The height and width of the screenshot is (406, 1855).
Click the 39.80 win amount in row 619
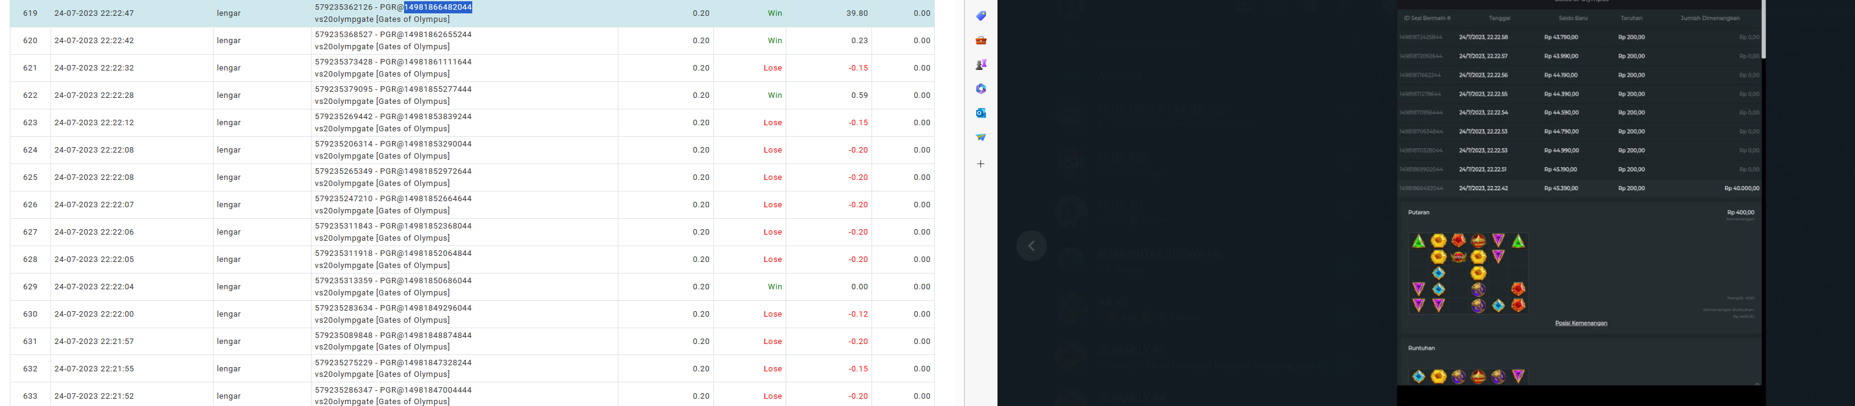tap(857, 13)
